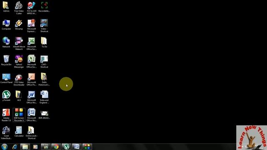Viewport: 267px width, 150px height.
Task: Open the To Do folder
Action: click(44, 42)
